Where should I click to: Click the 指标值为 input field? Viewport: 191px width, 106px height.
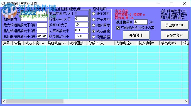click(x=34, y=19)
